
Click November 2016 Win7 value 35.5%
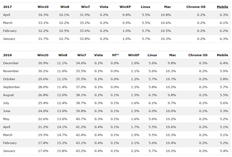[x=81, y=71]
